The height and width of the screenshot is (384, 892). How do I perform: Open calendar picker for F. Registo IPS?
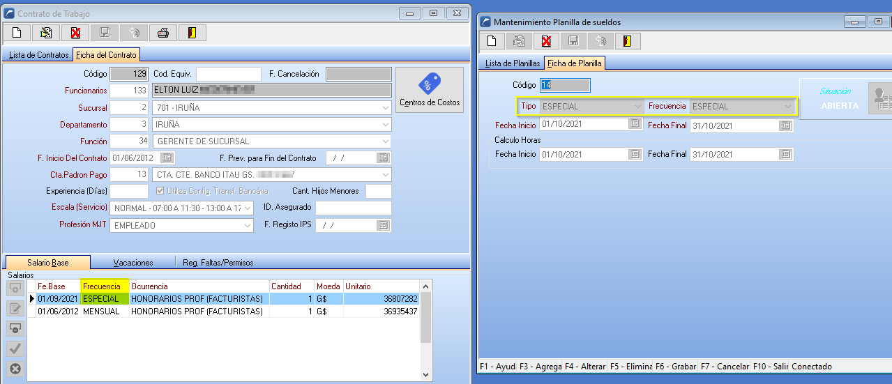[384, 225]
